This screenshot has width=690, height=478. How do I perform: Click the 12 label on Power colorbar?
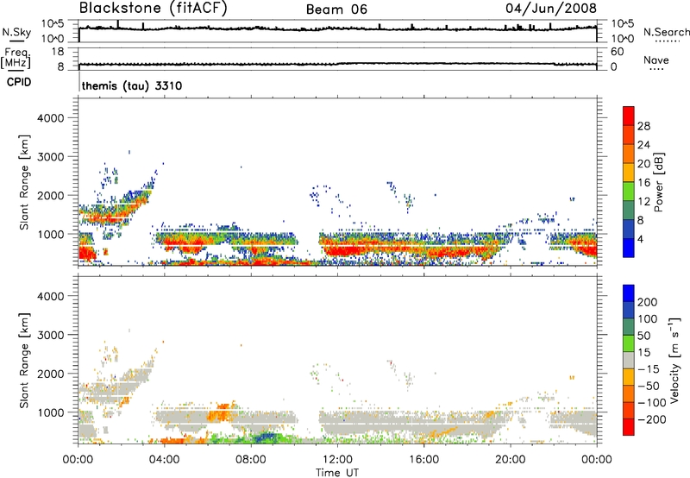(643, 202)
